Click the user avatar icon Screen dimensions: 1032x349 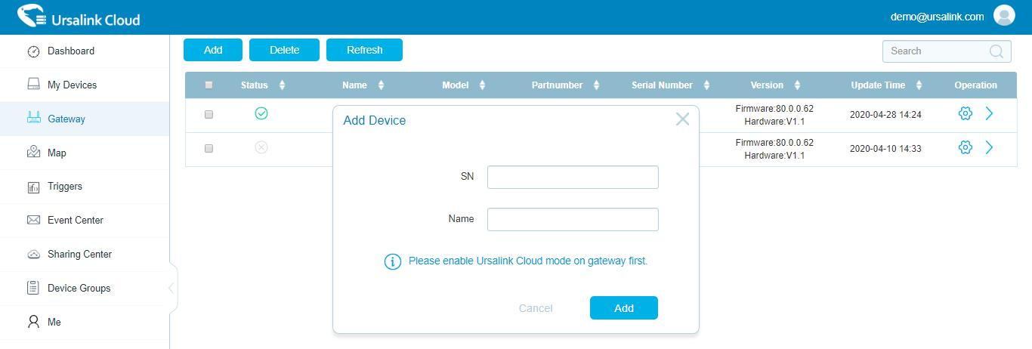[1004, 16]
